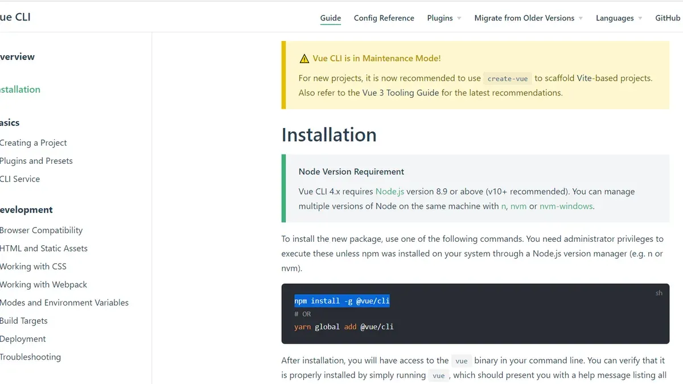Click the Vue CLI site title

pos(15,17)
